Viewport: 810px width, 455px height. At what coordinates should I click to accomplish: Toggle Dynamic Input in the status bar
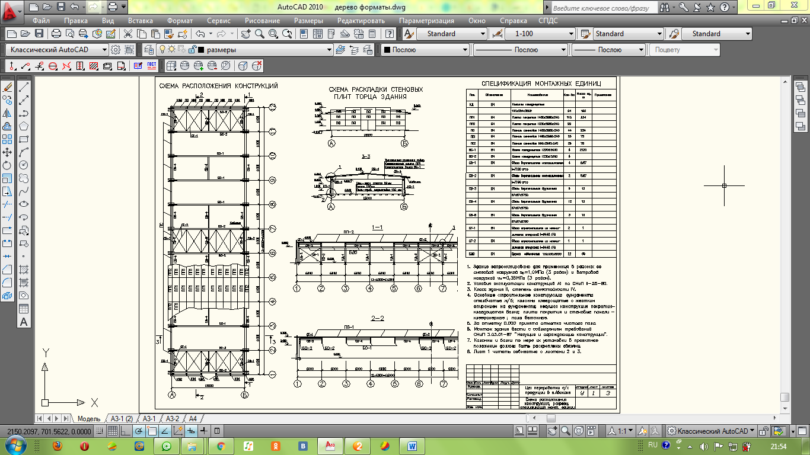pos(191,431)
